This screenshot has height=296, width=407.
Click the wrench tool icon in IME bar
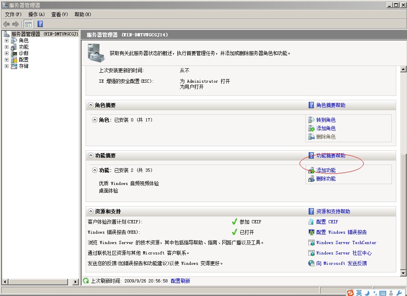[x=399, y=293]
